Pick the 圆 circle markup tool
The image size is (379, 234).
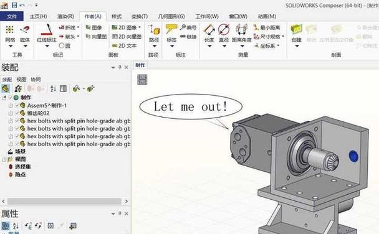coord(65,45)
